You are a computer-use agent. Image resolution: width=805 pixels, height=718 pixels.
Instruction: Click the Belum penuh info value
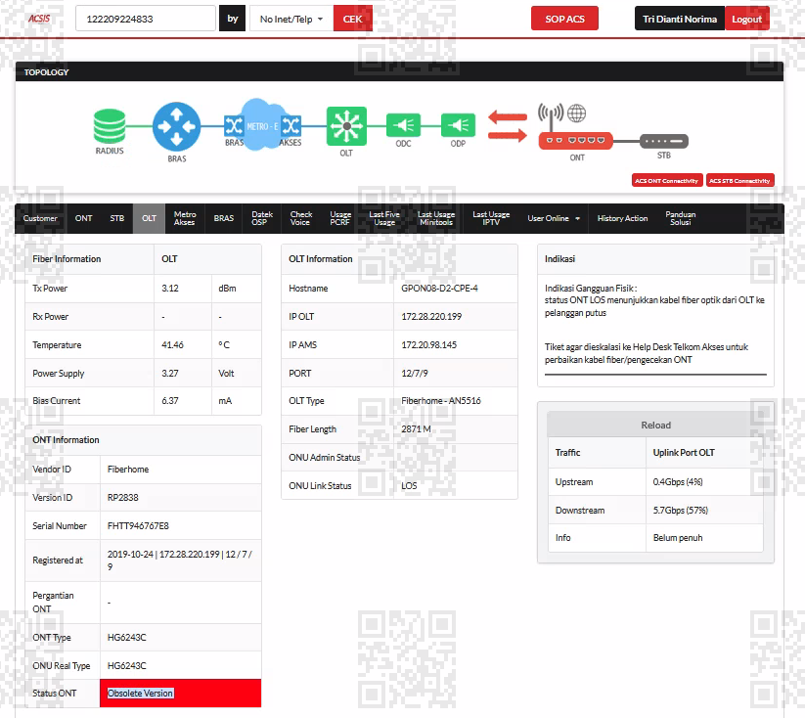tap(678, 538)
